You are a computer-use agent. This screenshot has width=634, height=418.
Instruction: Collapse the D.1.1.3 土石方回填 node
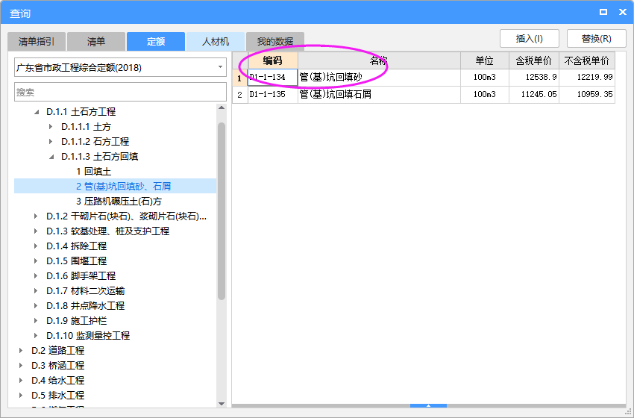pyautogui.click(x=51, y=157)
